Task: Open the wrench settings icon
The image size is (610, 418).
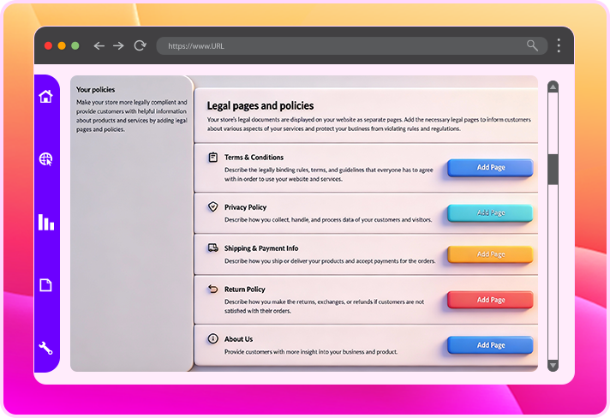Action: point(46,348)
